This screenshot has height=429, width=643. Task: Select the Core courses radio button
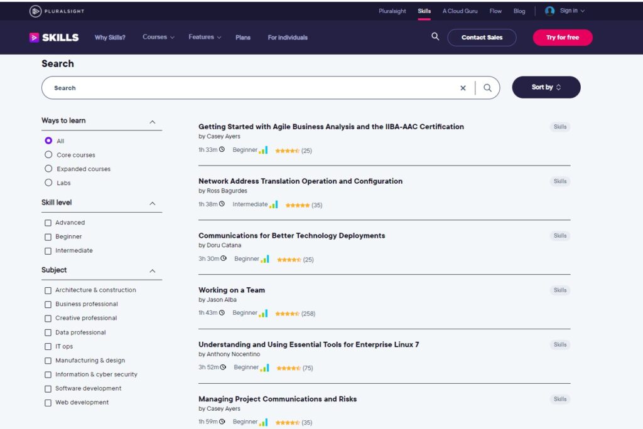pos(48,155)
